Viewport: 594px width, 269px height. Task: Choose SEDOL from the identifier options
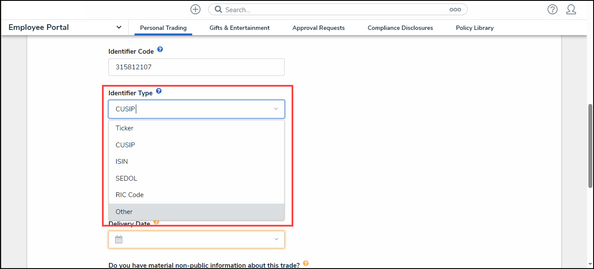[x=126, y=178]
